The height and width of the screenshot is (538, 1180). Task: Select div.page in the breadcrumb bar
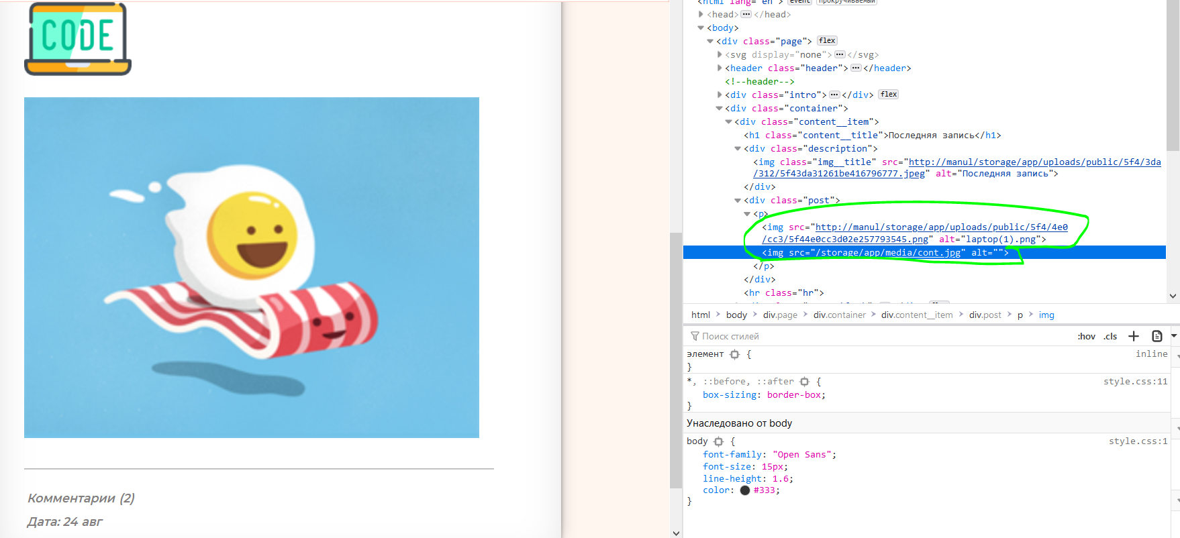point(780,315)
